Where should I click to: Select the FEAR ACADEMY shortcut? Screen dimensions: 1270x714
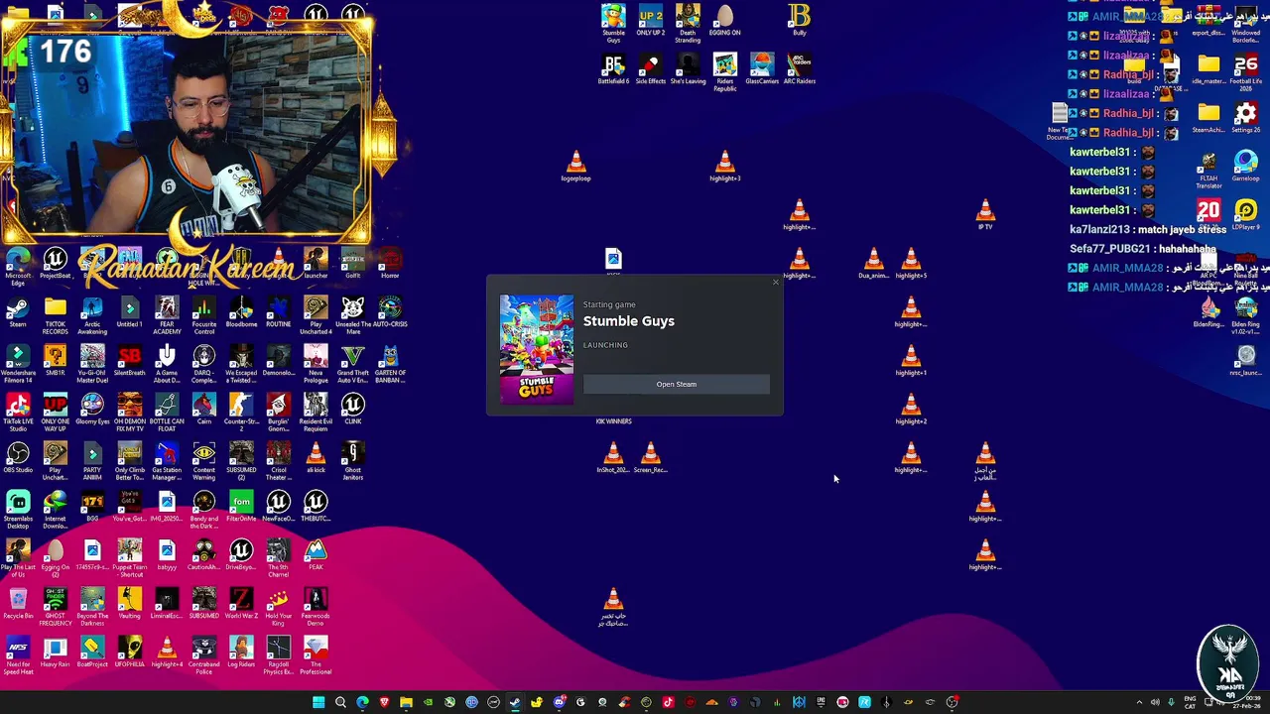[x=167, y=315]
